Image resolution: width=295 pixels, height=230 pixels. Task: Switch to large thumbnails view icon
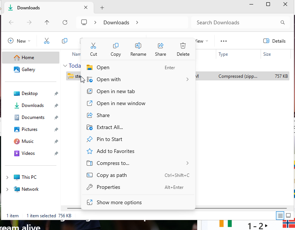pos(288,215)
